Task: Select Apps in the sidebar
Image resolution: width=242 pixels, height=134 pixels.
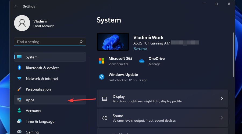Action: [x=50, y=100]
